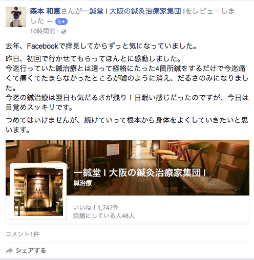This screenshot has width=254, height=260.
Task: Click the 5-star rating badge
Action: (61, 21)
